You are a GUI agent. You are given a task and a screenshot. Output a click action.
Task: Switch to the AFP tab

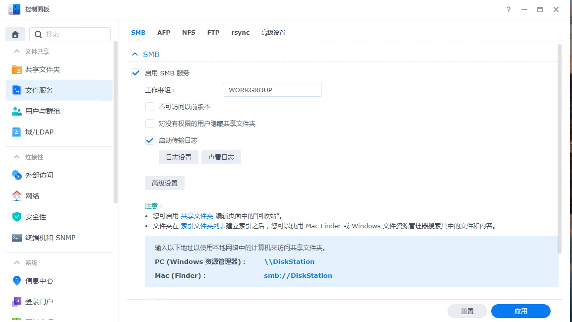click(x=164, y=32)
